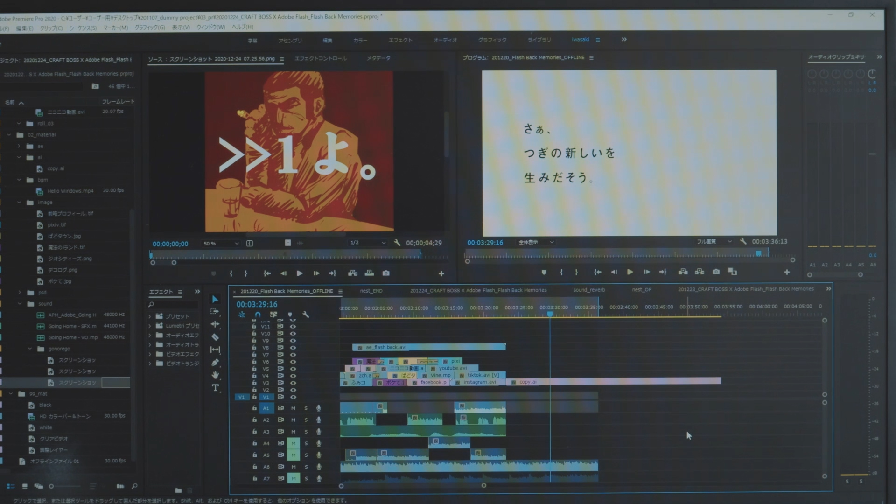Select the Pen tool
This screenshot has width=896, height=504.
pos(215,363)
